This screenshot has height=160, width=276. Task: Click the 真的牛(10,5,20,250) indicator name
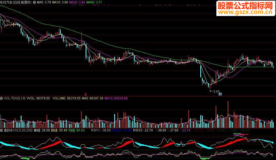coord(18,130)
